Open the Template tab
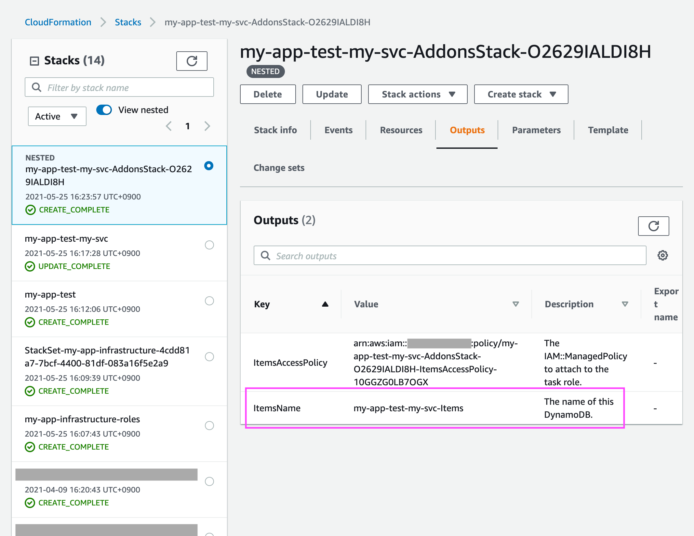Image resolution: width=694 pixels, height=536 pixels. [608, 130]
